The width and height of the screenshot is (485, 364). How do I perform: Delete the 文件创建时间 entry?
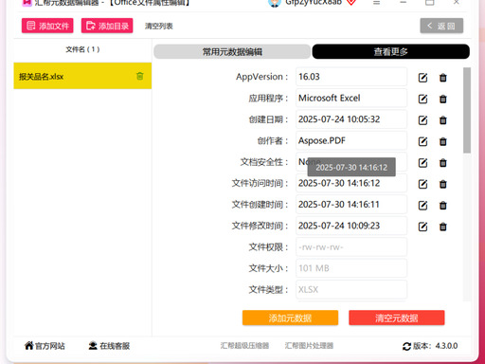click(x=443, y=206)
